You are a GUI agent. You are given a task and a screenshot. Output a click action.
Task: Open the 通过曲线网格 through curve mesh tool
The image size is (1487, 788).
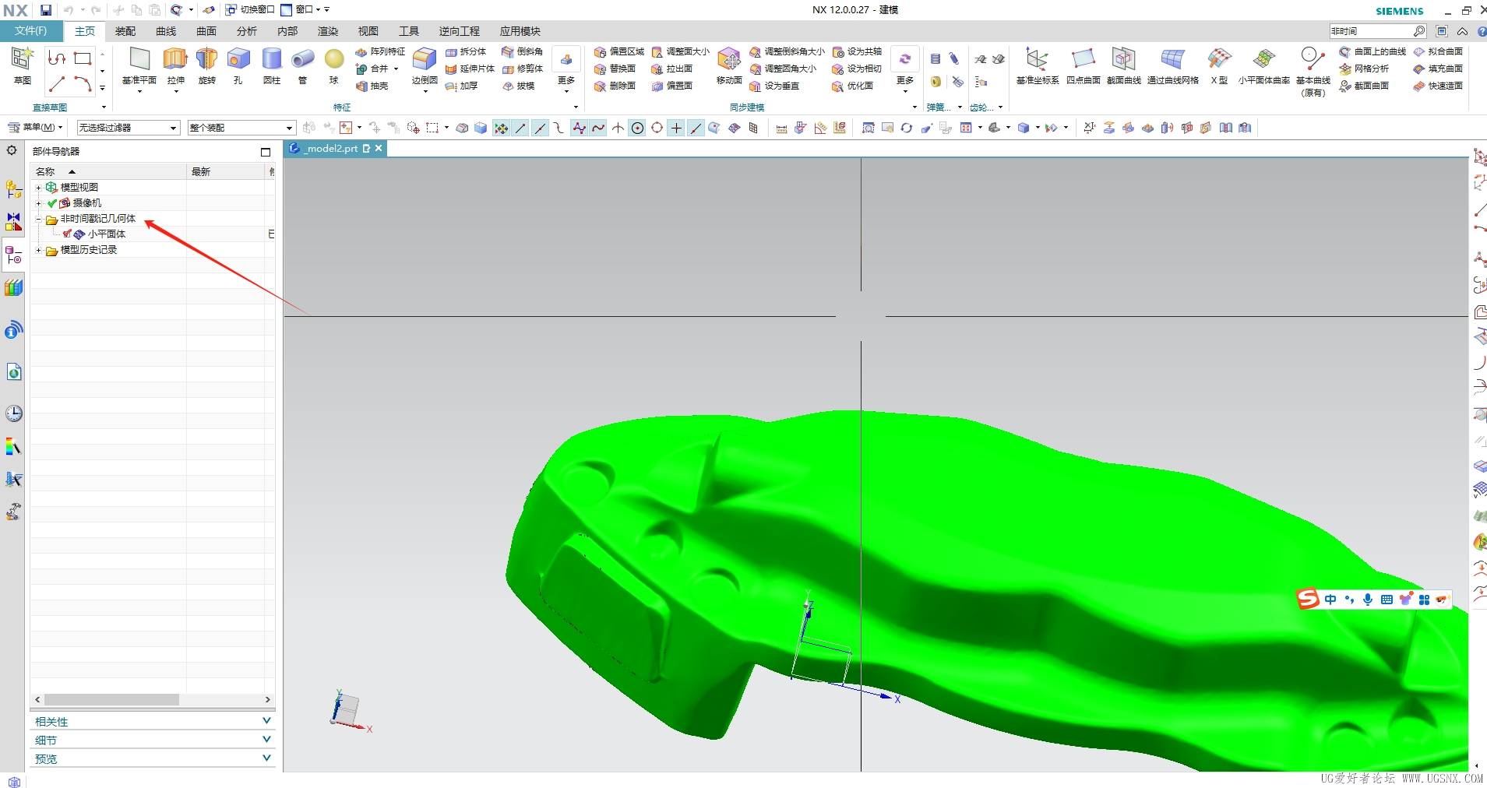coord(1173,65)
